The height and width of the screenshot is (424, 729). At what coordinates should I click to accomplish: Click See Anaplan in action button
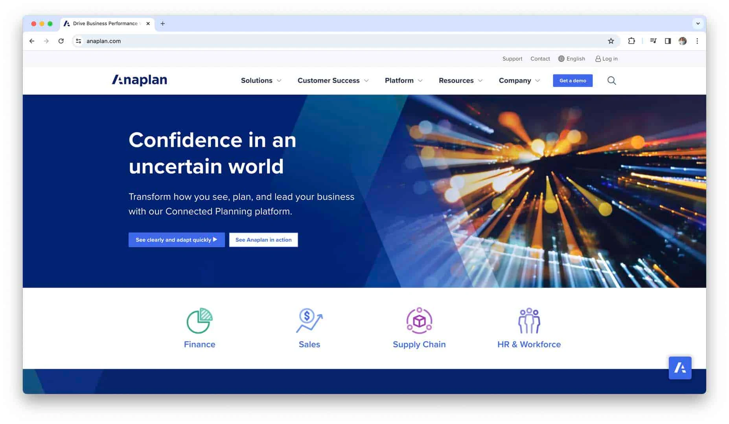[x=263, y=240]
